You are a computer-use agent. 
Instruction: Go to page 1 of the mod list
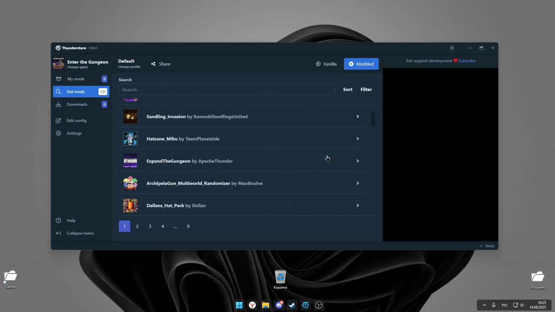(x=124, y=226)
